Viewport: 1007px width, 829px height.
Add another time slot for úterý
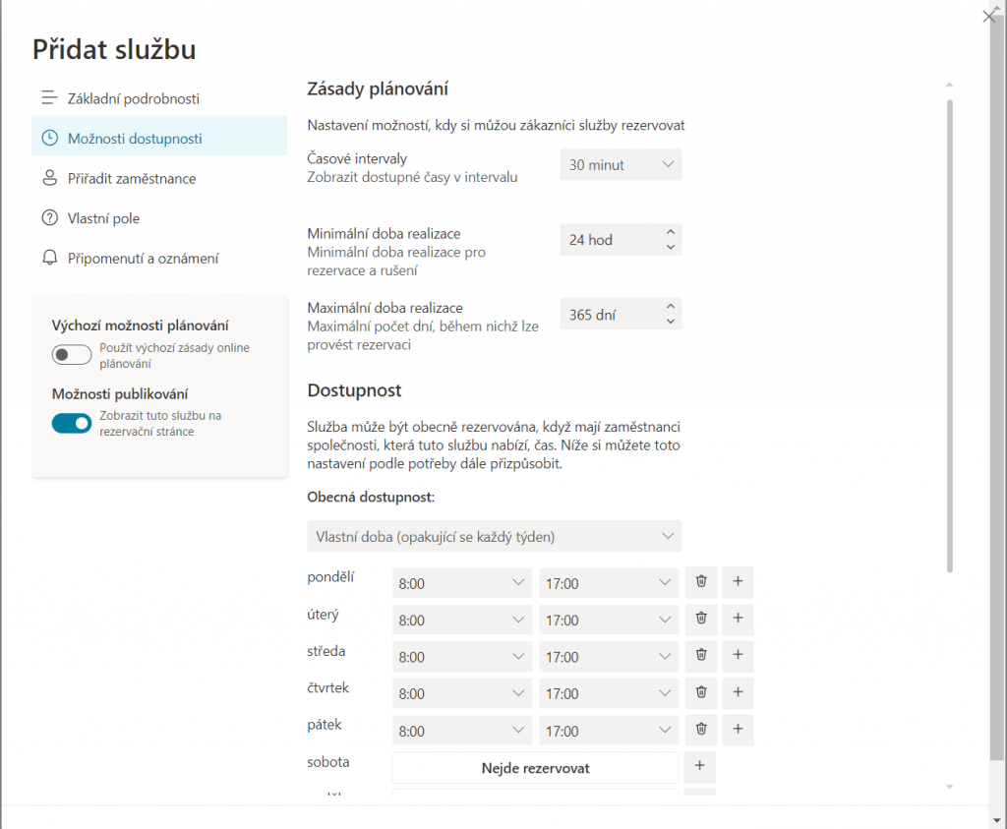point(738,619)
